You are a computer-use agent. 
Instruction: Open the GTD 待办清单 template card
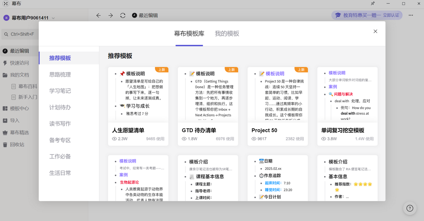point(208,106)
